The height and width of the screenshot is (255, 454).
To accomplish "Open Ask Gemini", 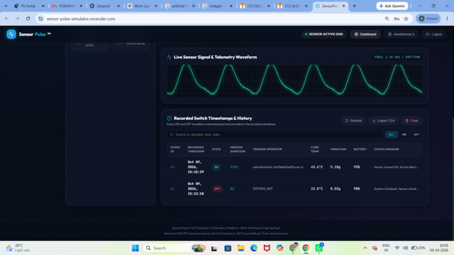I will click(392, 6).
